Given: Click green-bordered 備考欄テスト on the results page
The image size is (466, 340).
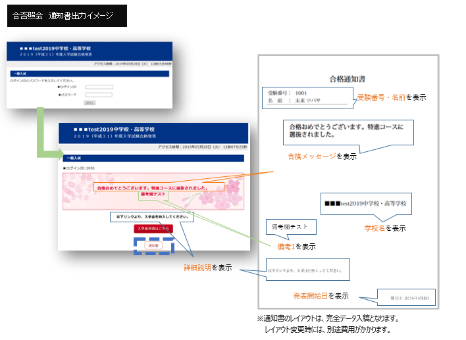Looking at the screenshot, I should [x=153, y=195].
